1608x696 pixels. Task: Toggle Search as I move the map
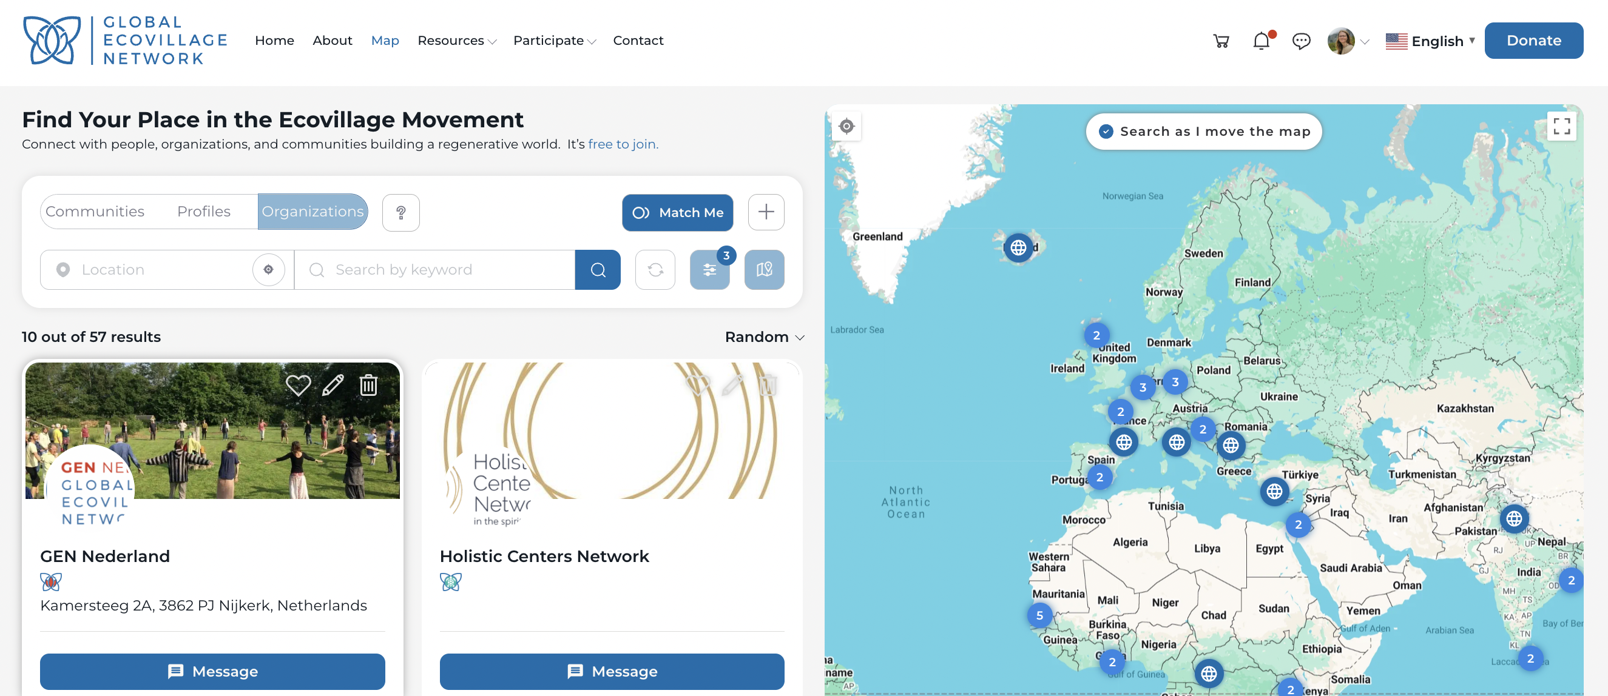pyautogui.click(x=1204, y=132)
